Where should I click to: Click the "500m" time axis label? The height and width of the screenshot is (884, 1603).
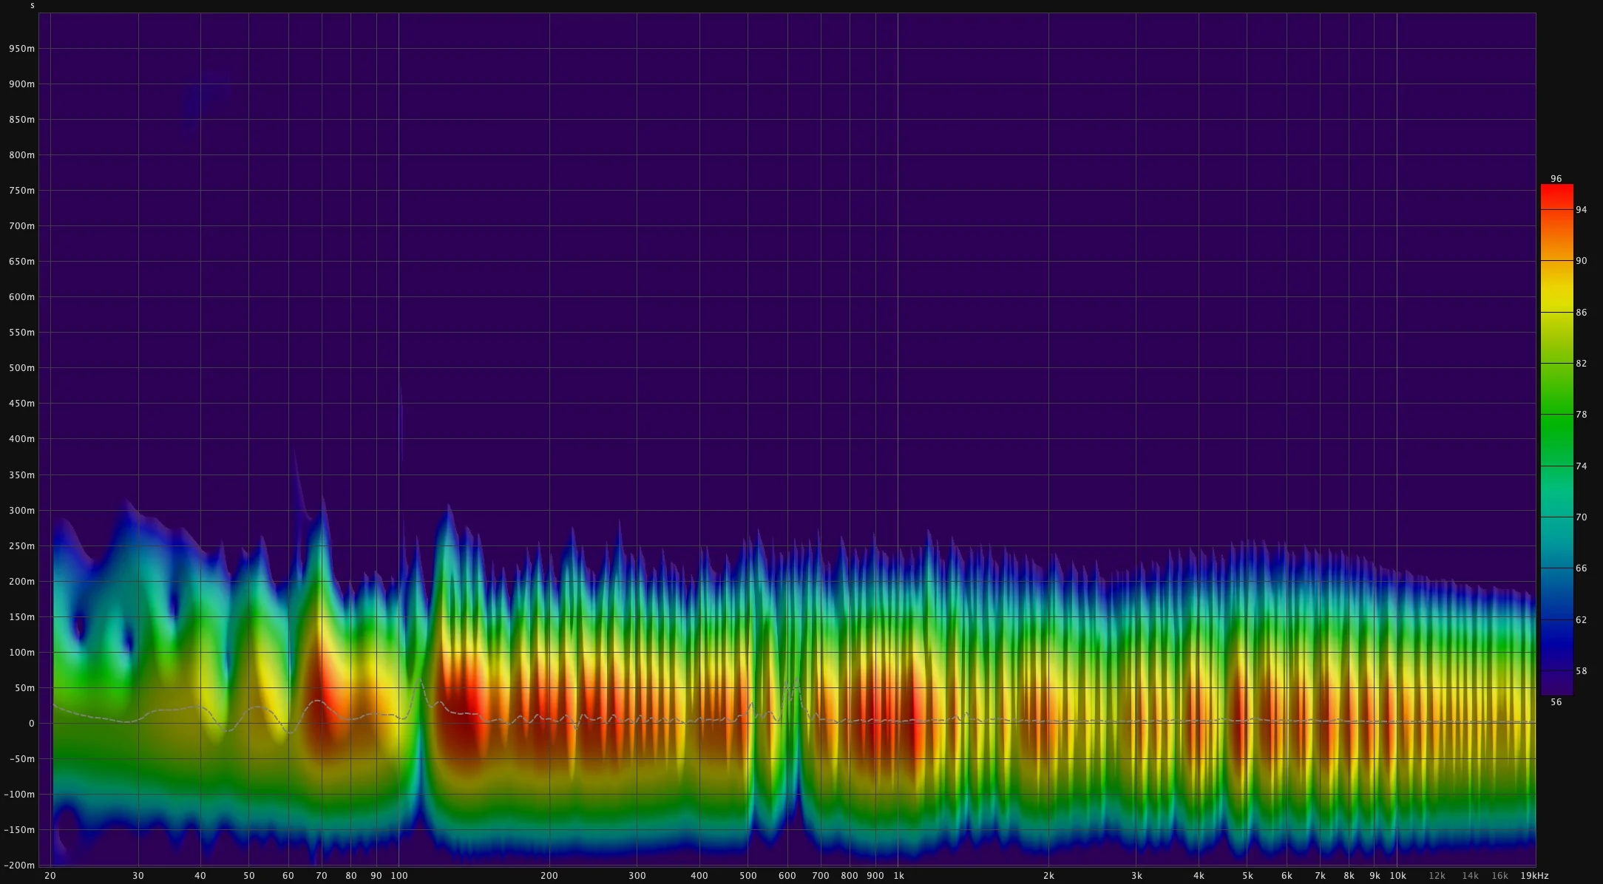coord(21,368)
